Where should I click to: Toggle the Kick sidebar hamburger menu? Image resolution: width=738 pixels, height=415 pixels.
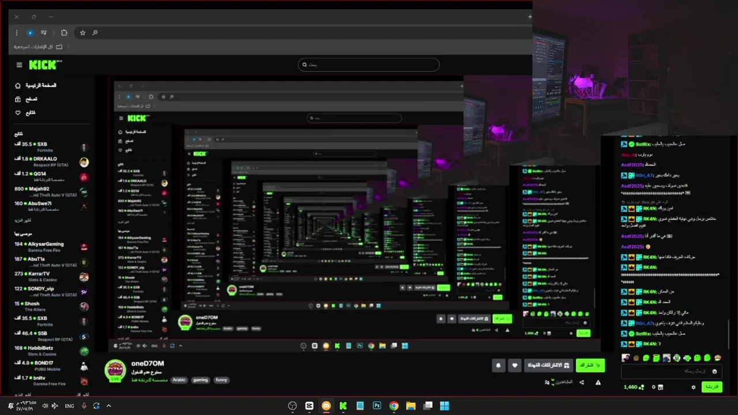pyautogui.click(x=19, y=65)
